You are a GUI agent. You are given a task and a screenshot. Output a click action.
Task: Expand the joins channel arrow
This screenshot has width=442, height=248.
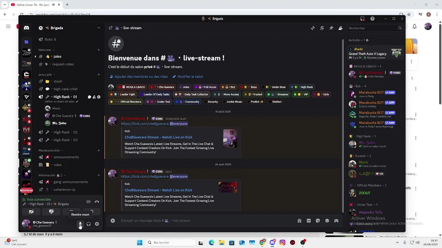[x=35, y=56]
